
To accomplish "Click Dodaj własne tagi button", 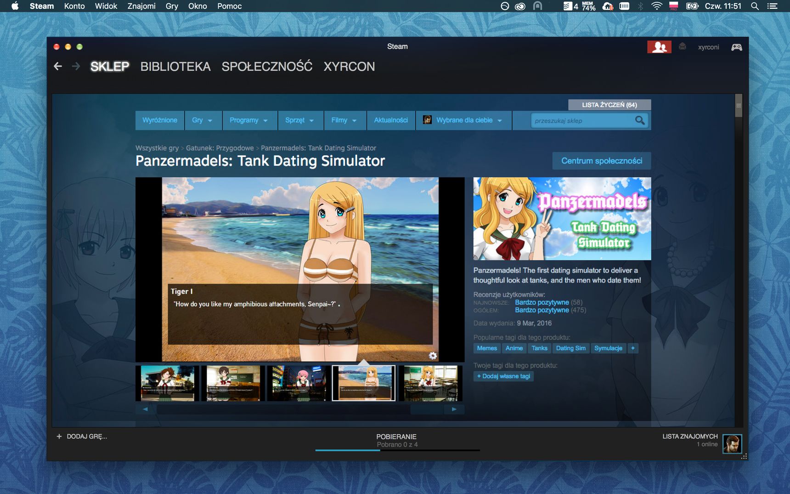I will tap(503, 376).
